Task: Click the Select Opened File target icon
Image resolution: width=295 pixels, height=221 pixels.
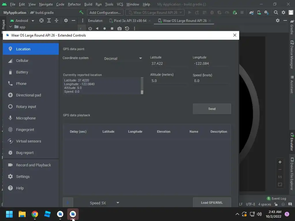Action: coord(41,20)
